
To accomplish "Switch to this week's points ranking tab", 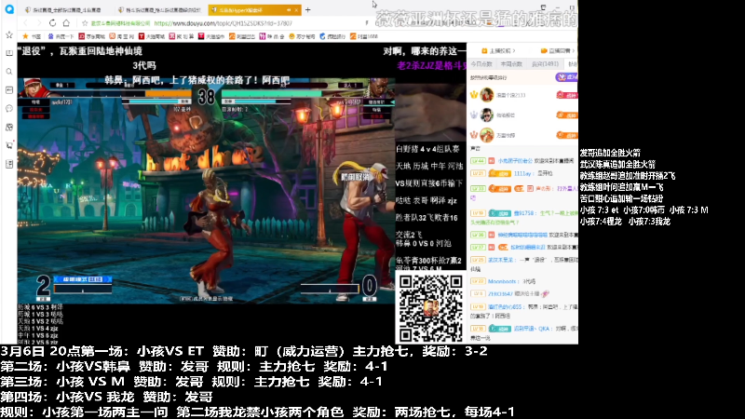I will (511, 64).
